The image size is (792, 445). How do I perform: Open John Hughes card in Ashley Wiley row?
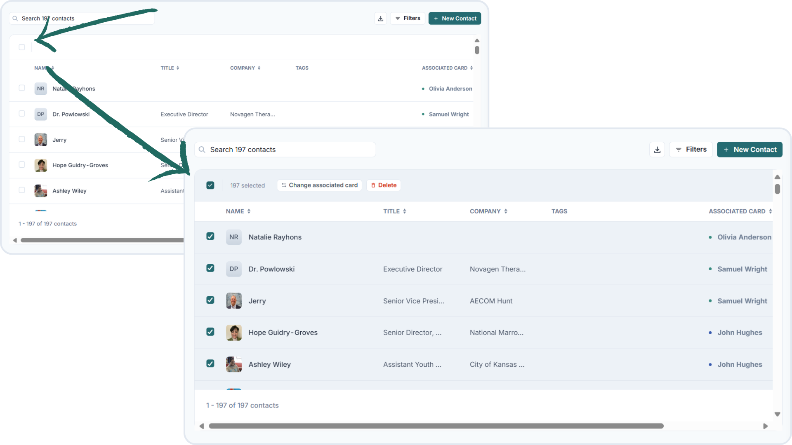740,364
